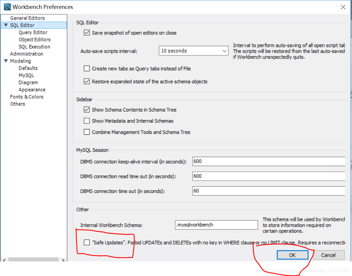Viewport: 352px width, 276px height.
Task: Click the 'Internal Workbench Schema:' label
Action: coord(111,225)
